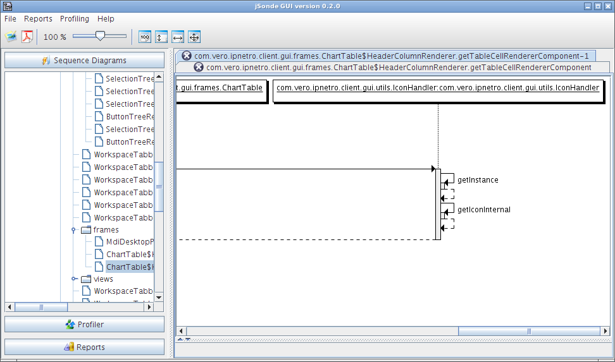Click the frames folder icon
This screenshot has width=615, height=362.
[x=86, y=230]
